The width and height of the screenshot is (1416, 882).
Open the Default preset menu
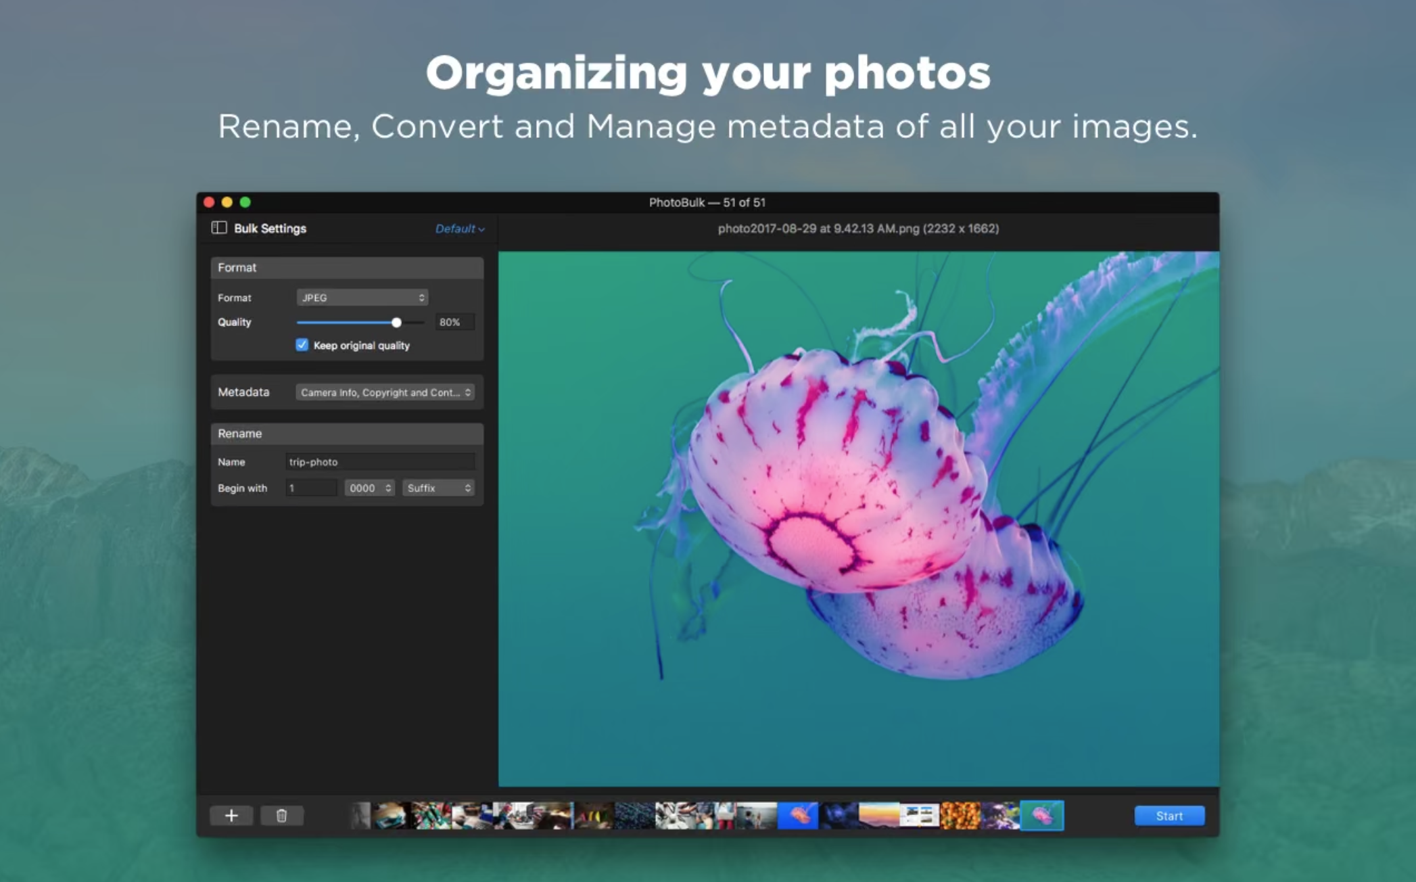(459, 229)
